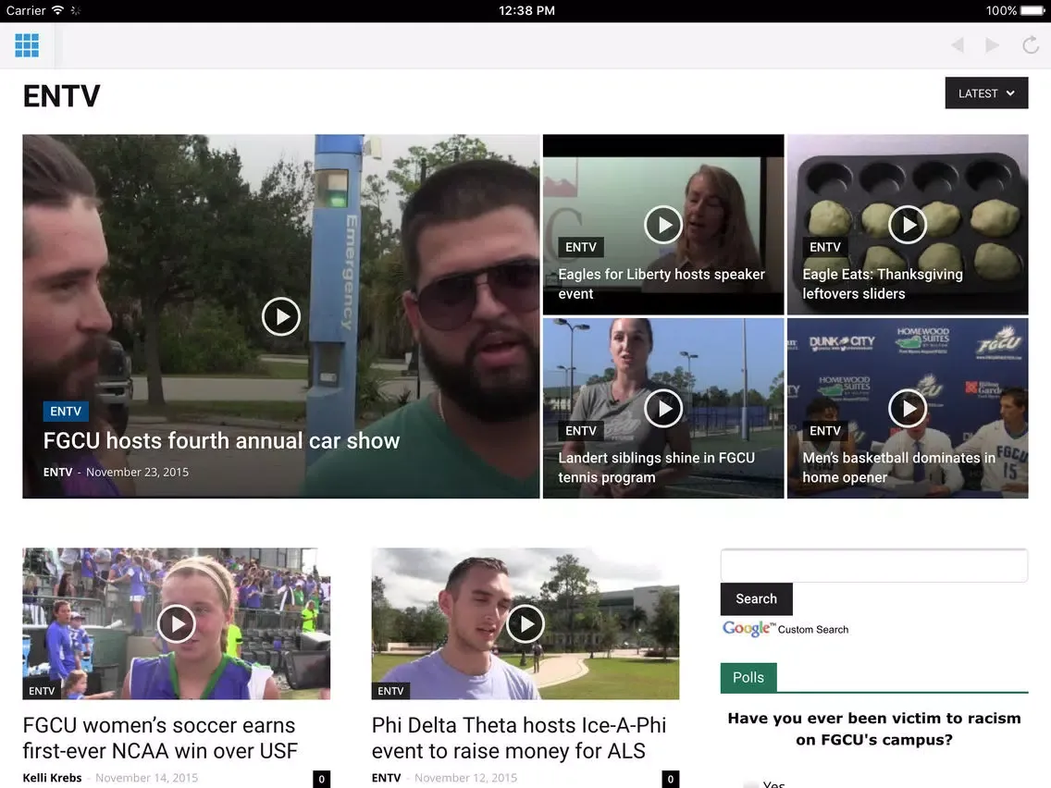Play the Eagles for Liberty video

click(663, 225)
